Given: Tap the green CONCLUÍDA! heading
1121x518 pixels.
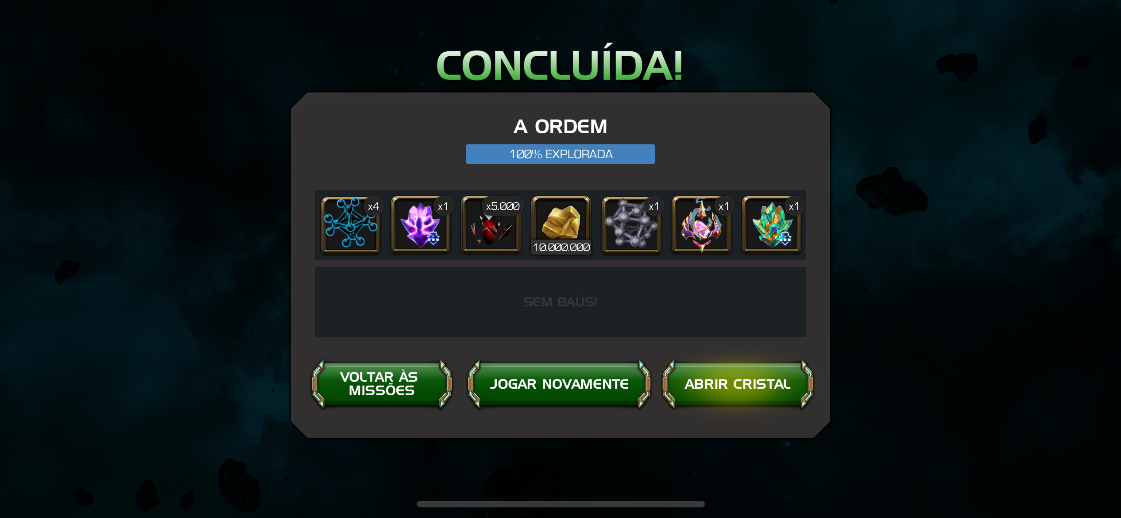Looking at the screenshot, I should (x=560, y=66).
